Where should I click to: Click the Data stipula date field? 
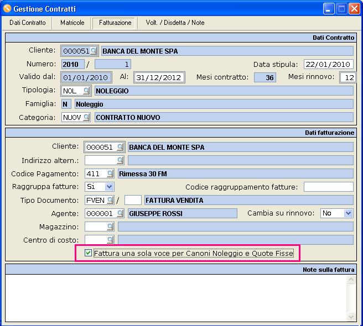(328, 64)
